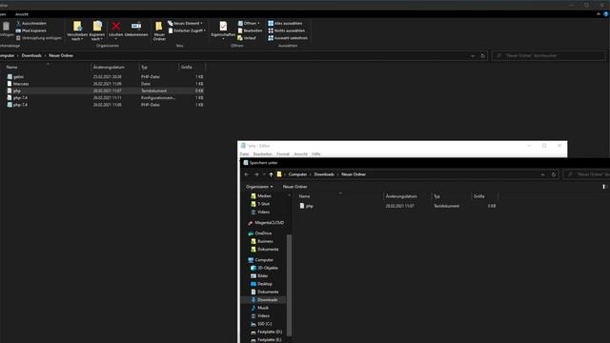Image resolution: width=610 pixels, height=343 pixels.
Task: Click Pfad kopieren in the ribbon
Action: (x=30, y=30)
